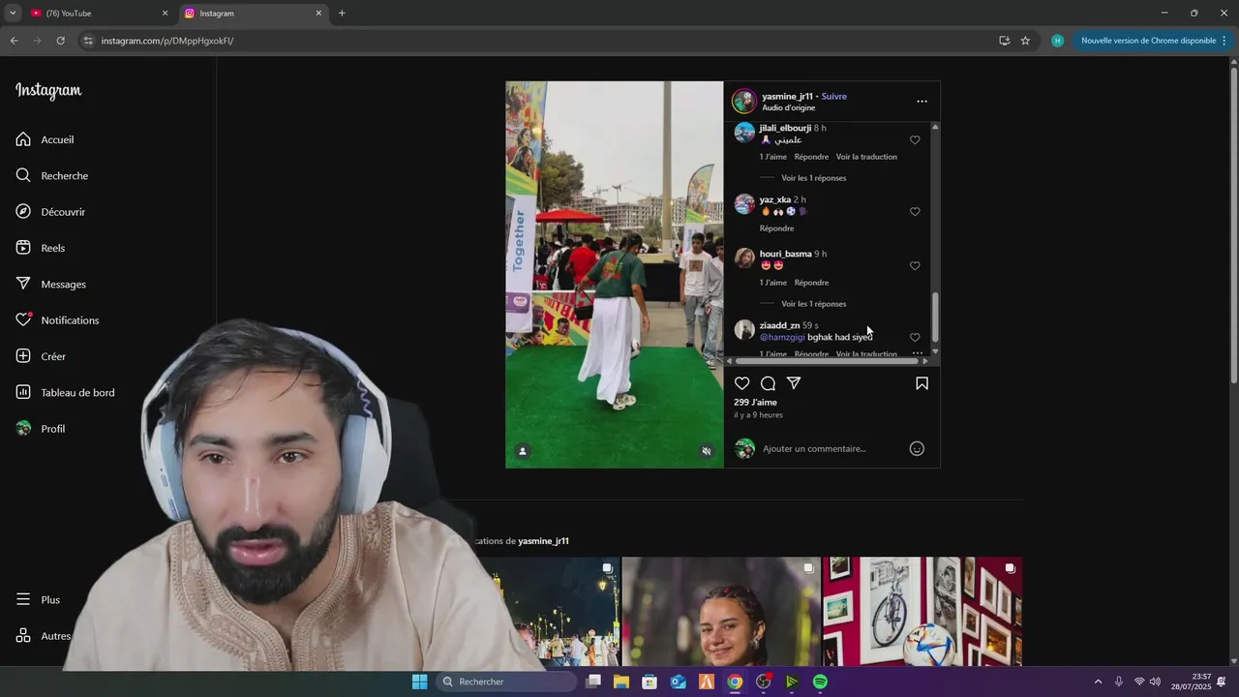
Task: Save the post with the bookmark icon
Action: pyautogui.click(x=922, y=383)
